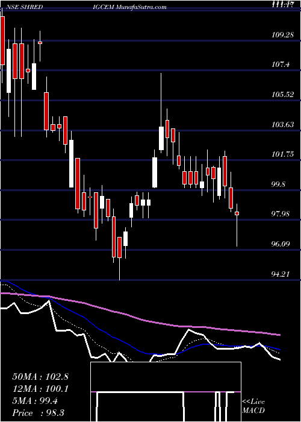Click the Price : 98.3 reading
The image size is (301, 422).
point(38,412)
